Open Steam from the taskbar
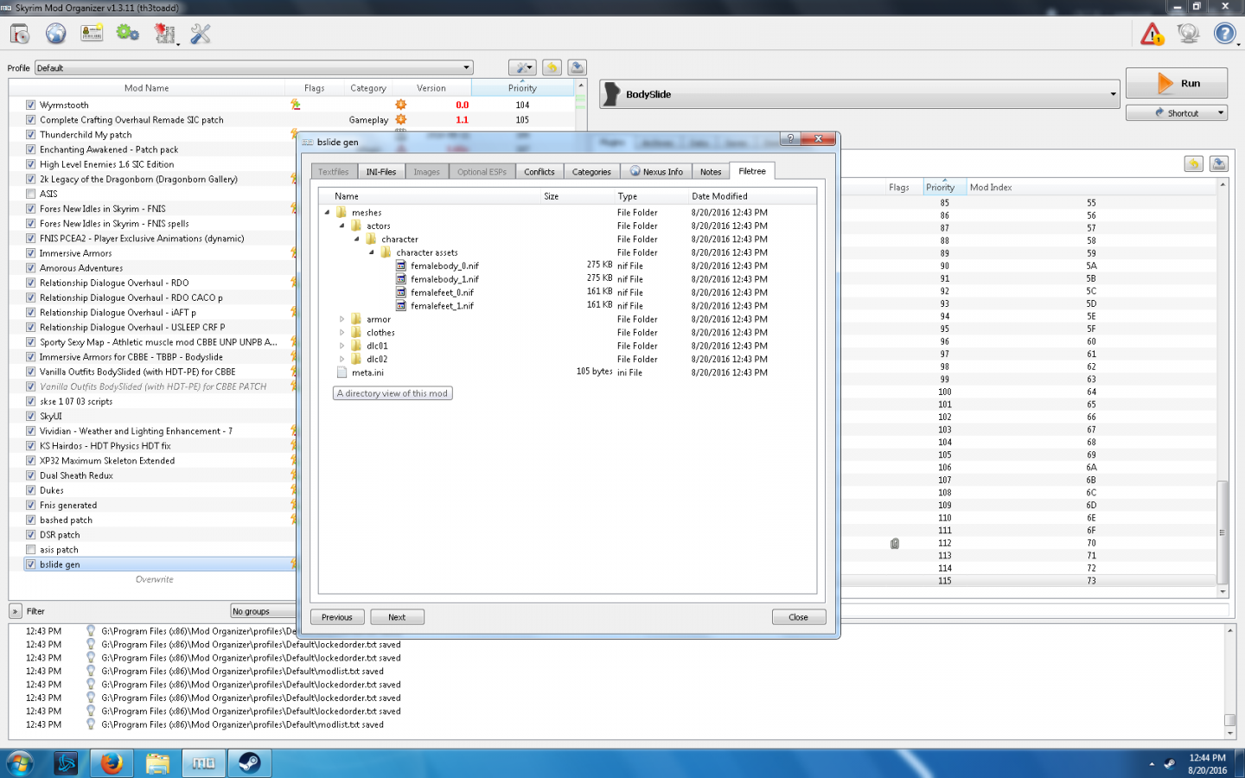This screenshot has width=1245, height=778. pos(250,763)
